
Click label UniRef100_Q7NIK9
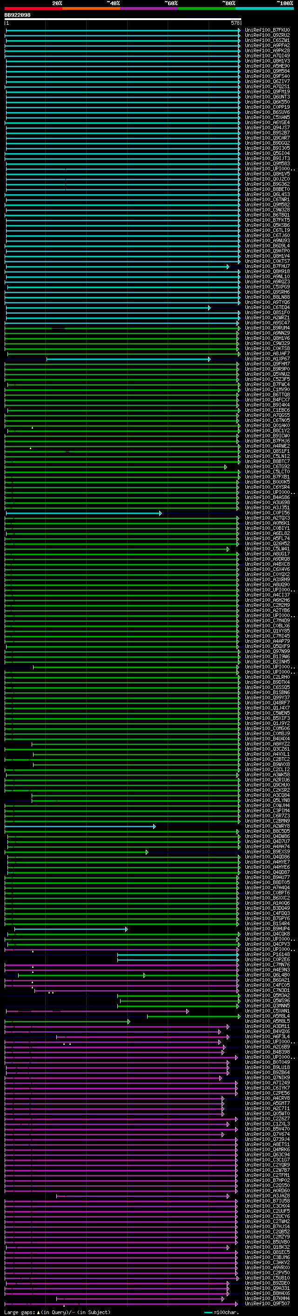[267, 1077]
